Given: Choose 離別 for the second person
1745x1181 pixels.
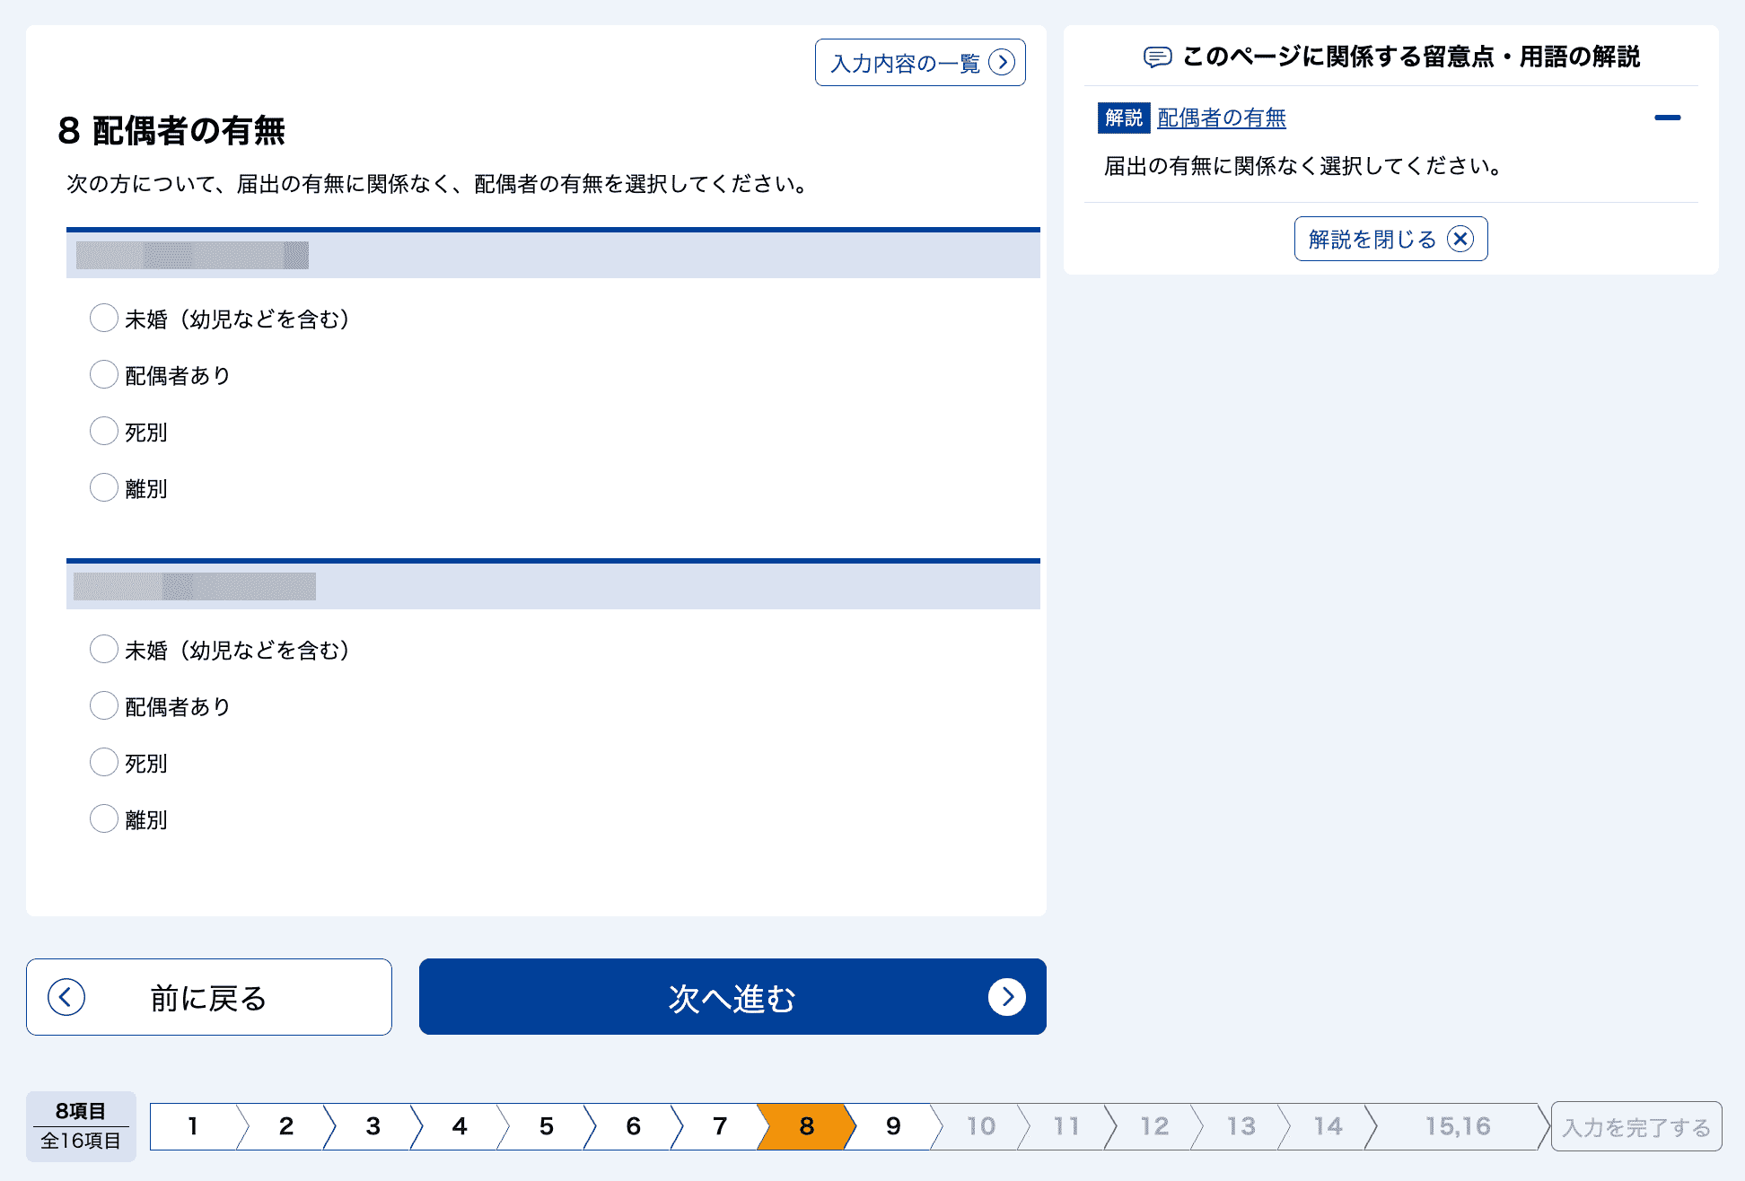Looking at the screenshot, I should coord(104,818).
